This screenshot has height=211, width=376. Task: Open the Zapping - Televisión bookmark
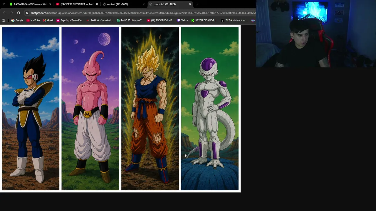pos(70,21)
